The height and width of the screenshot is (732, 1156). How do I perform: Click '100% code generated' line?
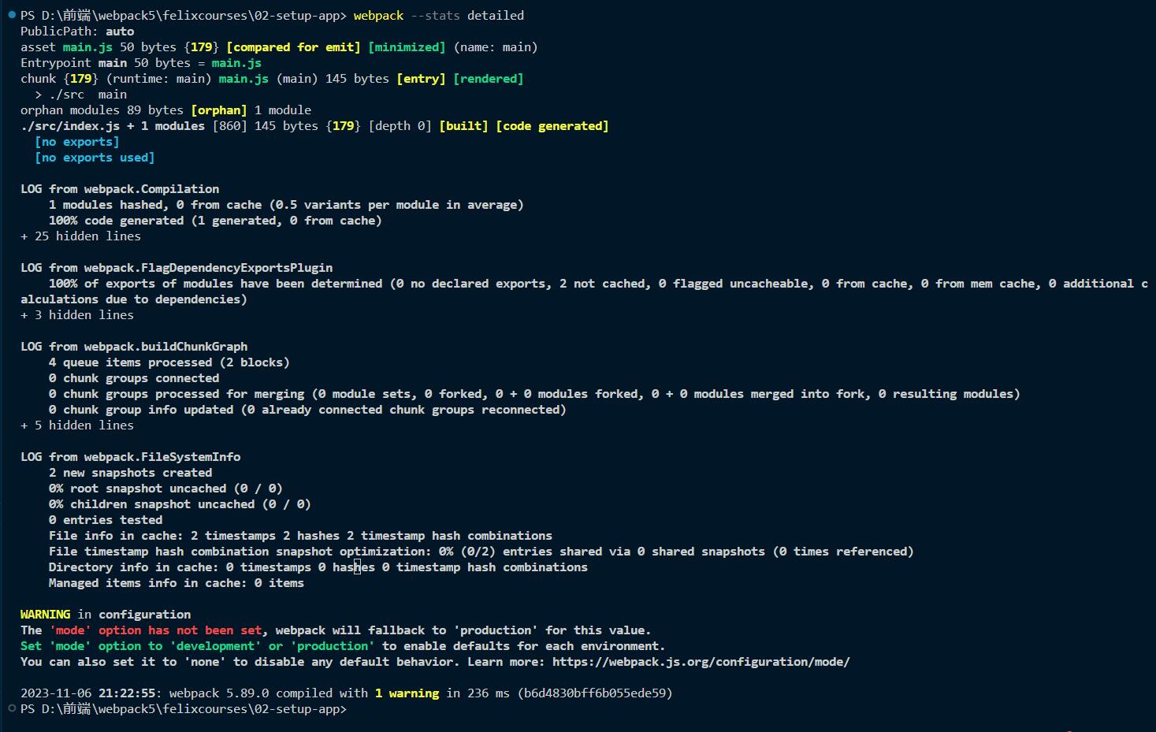215,221
